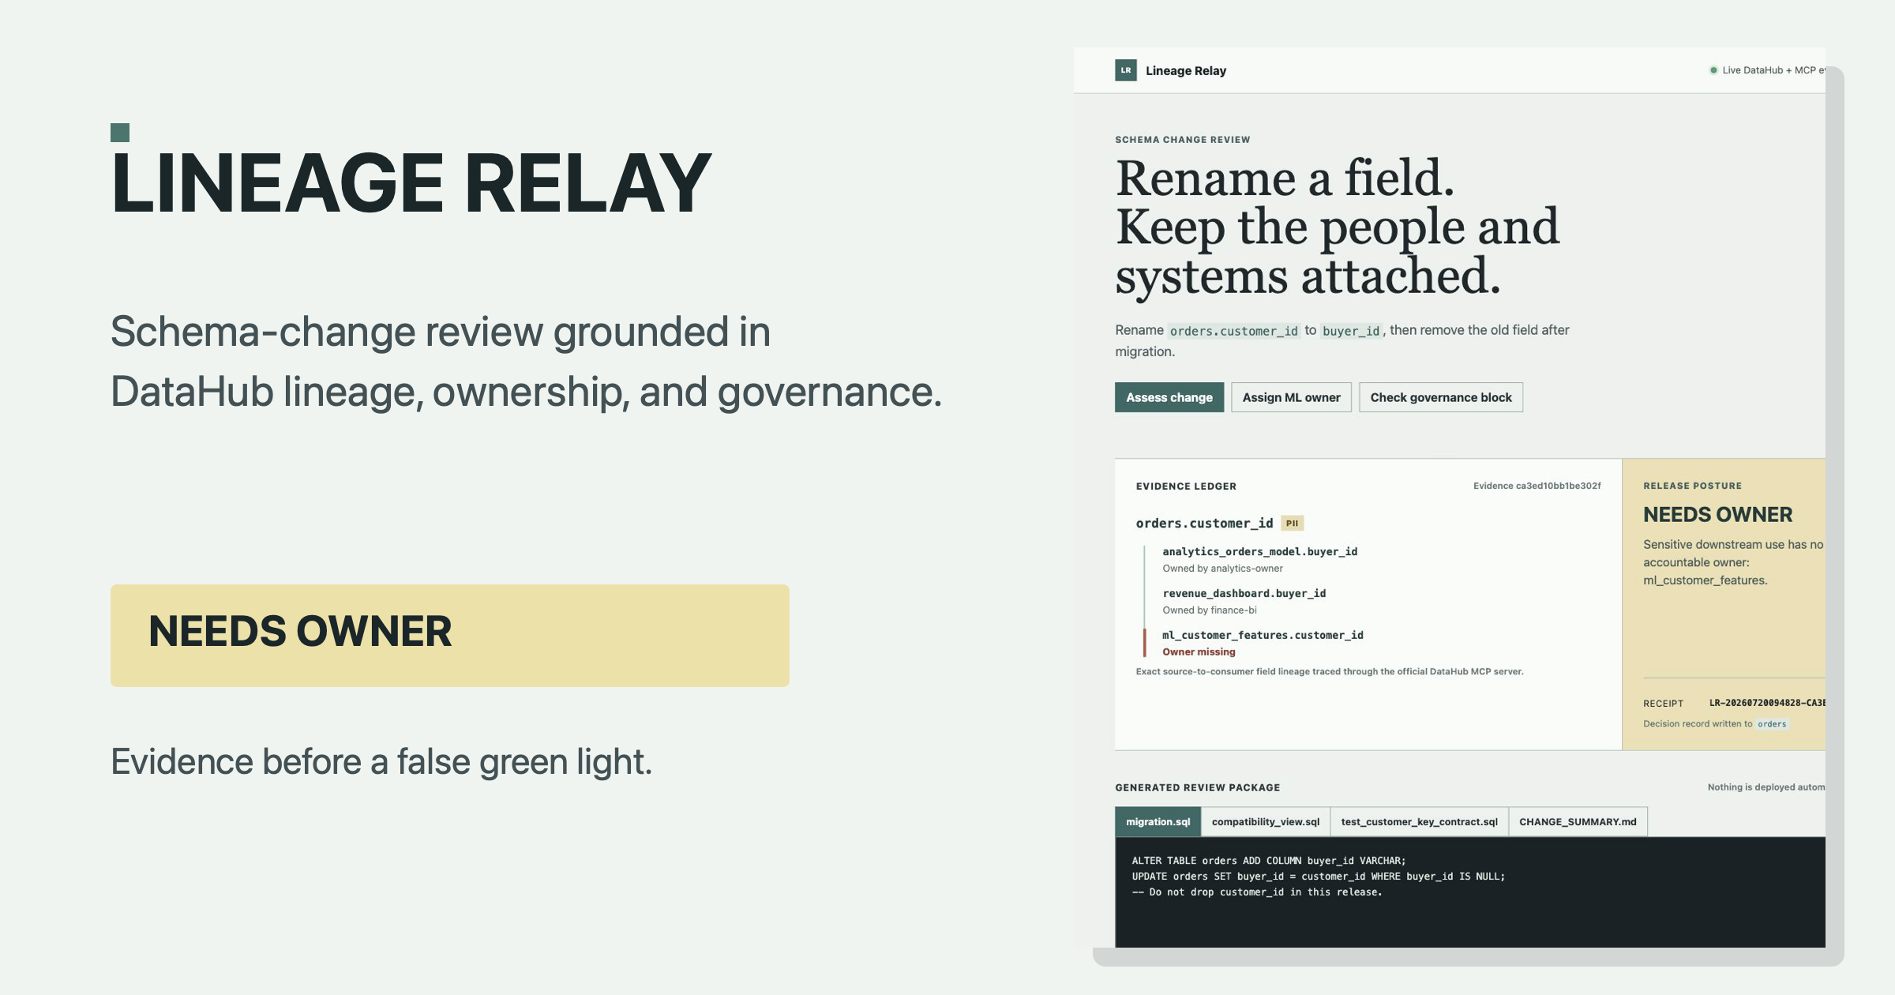Click the NEEDS OWNER release posture heading
1895x995 pixels.
click(x=1718, y=515)
